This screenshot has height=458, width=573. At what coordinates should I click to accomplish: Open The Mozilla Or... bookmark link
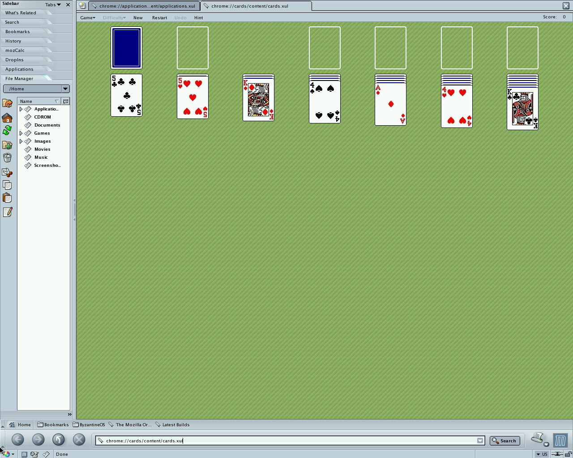click(x=130, y=424)
